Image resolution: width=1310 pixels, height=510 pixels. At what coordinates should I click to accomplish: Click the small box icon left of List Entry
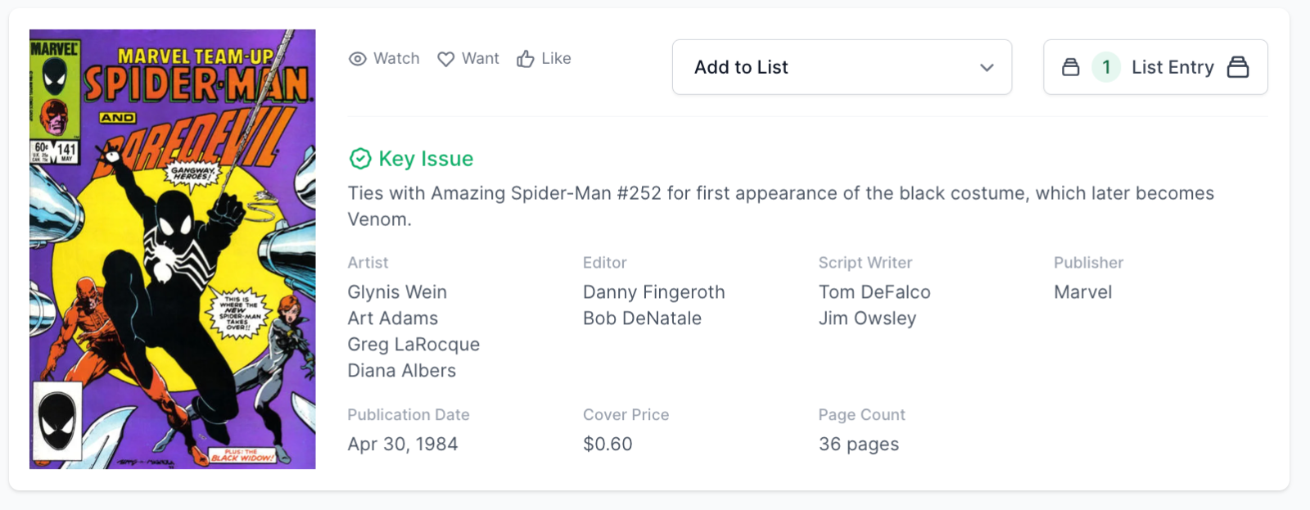click(1070, 67)
